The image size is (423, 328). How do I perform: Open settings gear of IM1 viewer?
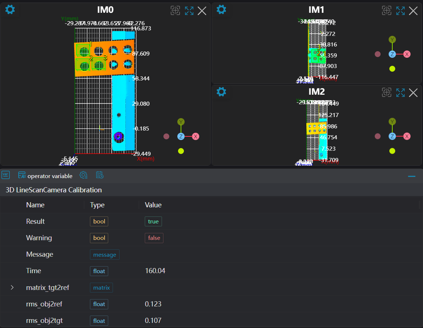coord(221,10)
